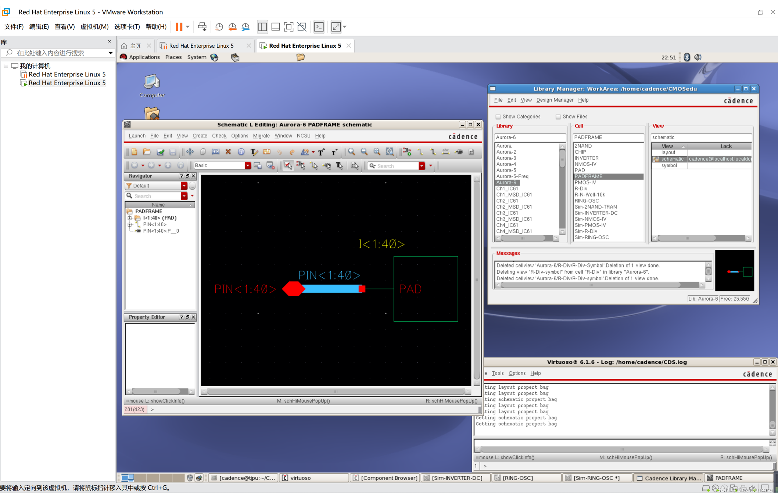Click the Create Instance icon
Image resolution: width=778 pixels, height=496 pixels.
click(407, 152)
